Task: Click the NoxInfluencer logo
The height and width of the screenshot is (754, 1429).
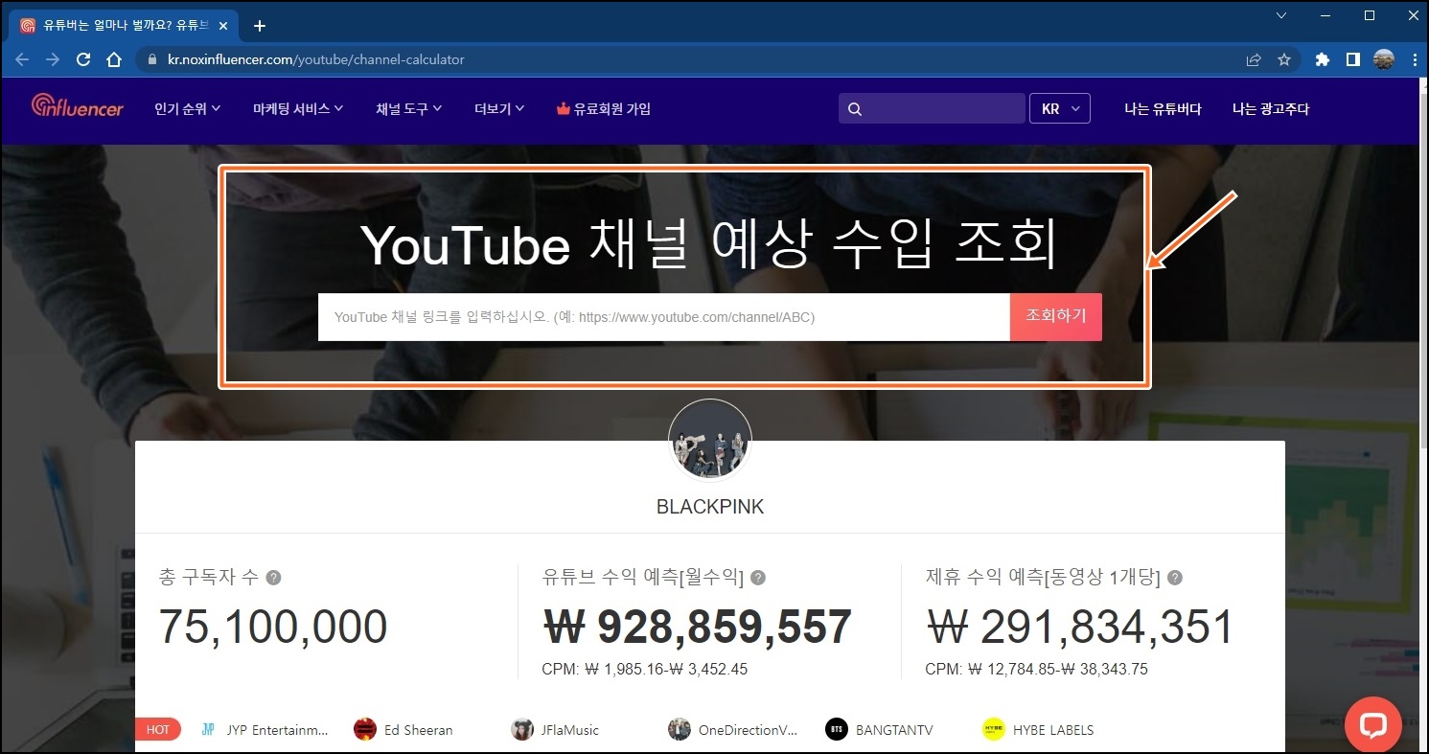Action: (77, 106)
